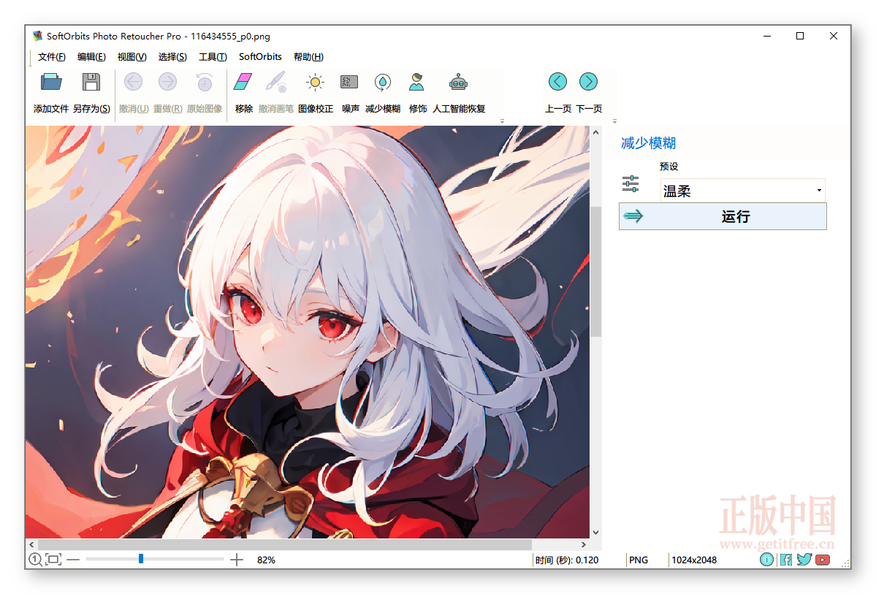Zoom in with the plus icon
The width and height of the screenshot is (876, 594).
tap(237, 560)
